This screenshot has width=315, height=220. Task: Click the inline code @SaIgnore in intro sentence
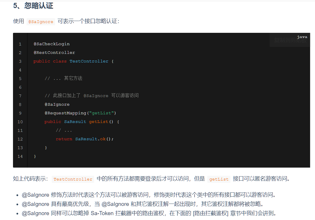pyautogui.click(x=41, y=22)
